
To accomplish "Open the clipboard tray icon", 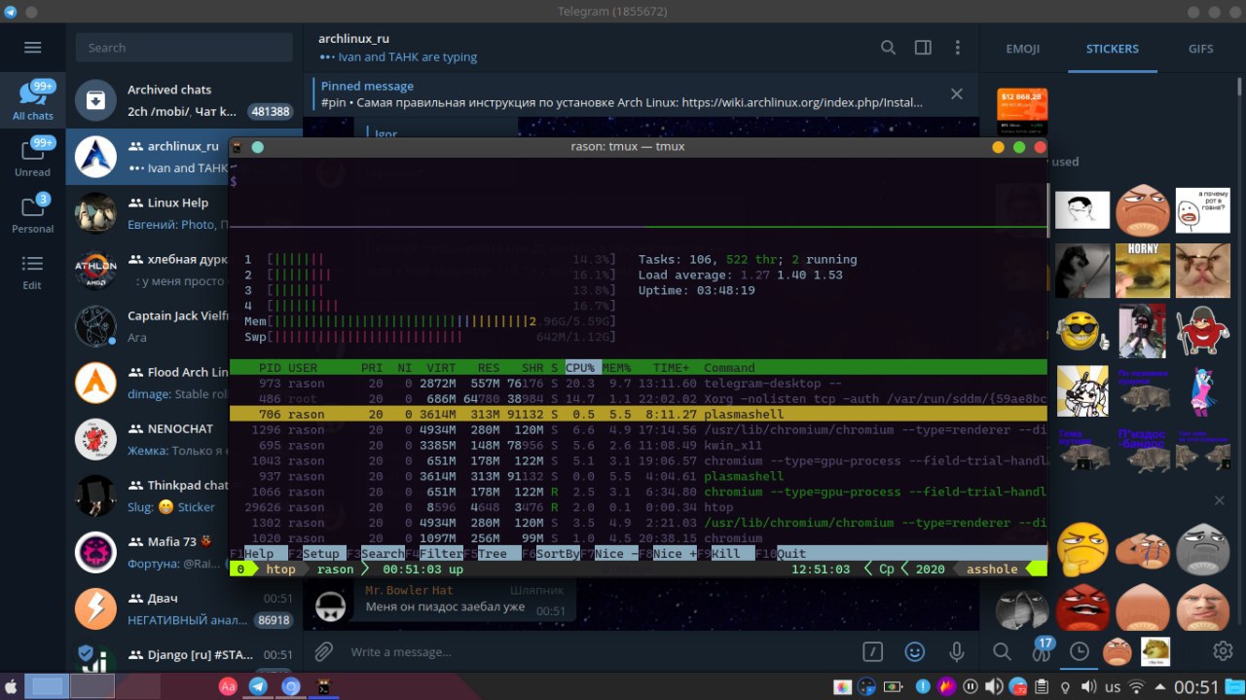I will click(x=1043, y=687).
